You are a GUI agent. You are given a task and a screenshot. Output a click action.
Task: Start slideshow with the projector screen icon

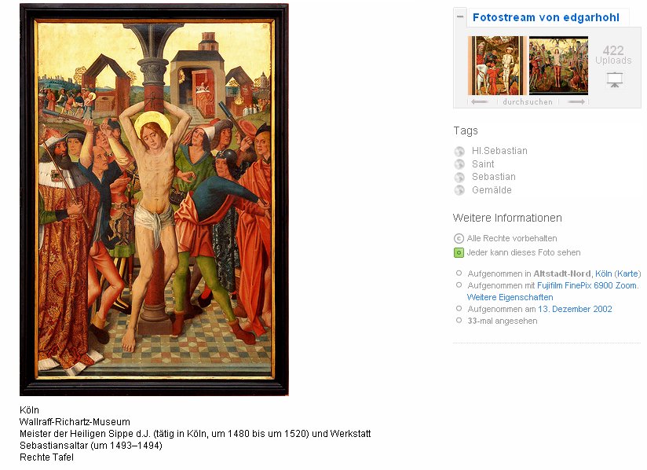[x=614, y=79]
